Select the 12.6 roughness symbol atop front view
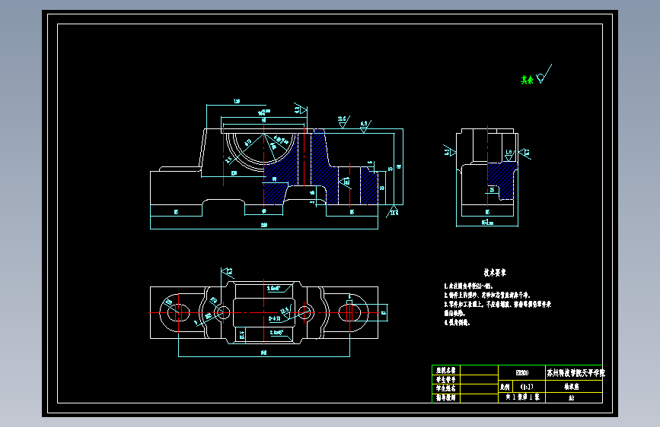Image resolution: width=660 pixels, height=427 pixels. point(343,122)
